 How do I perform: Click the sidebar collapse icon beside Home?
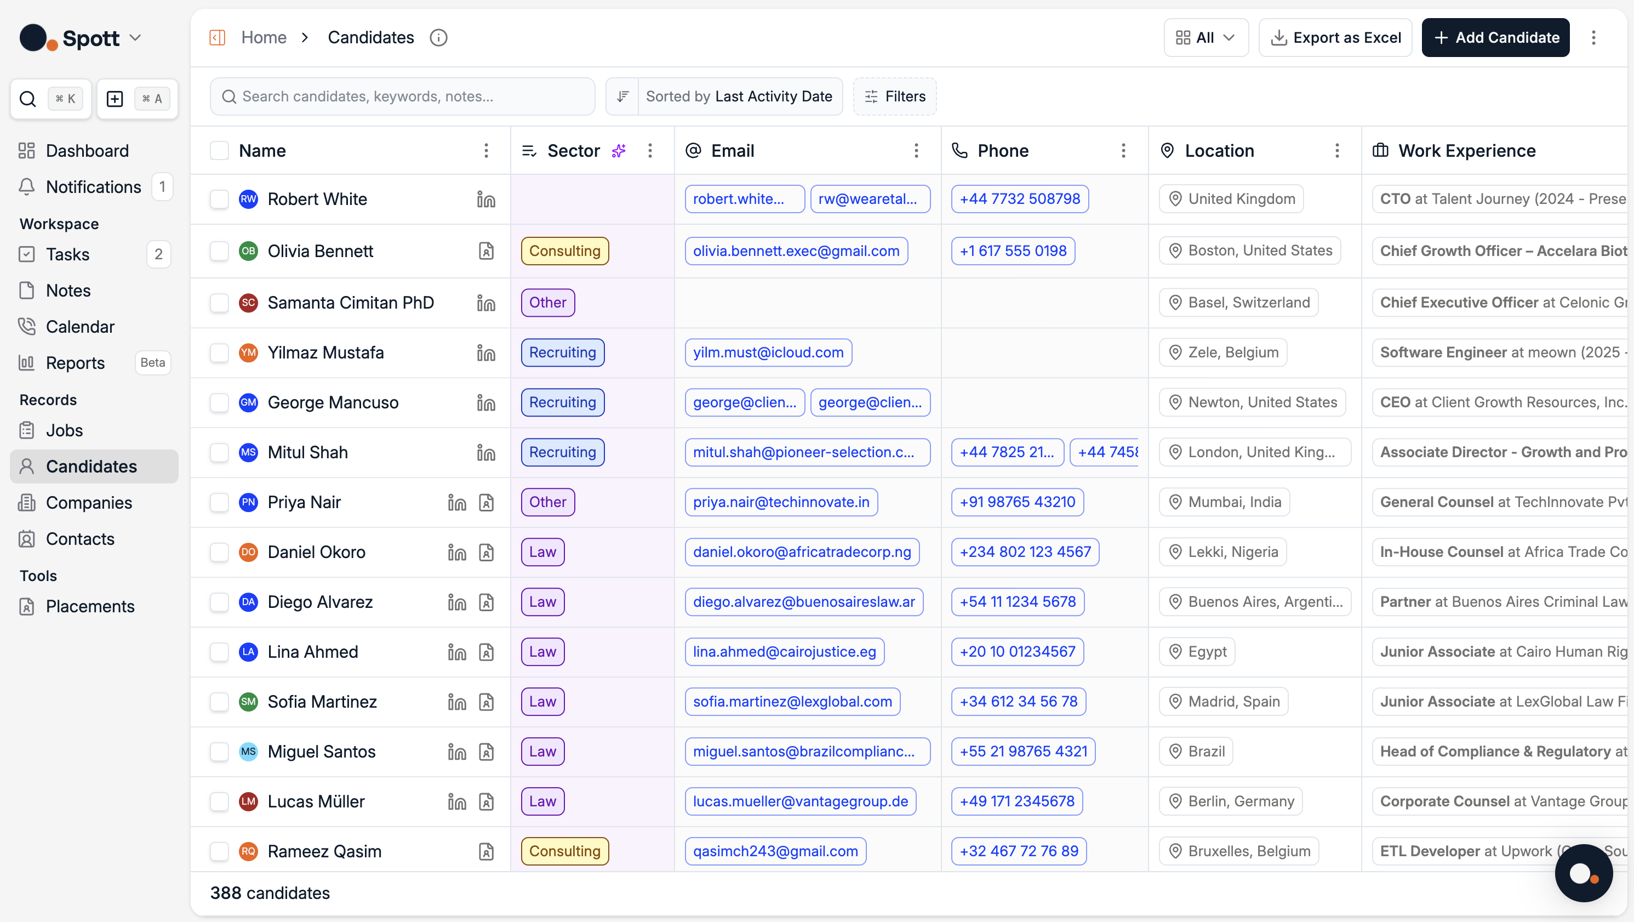pyautogui.click(x=218, y=37)
